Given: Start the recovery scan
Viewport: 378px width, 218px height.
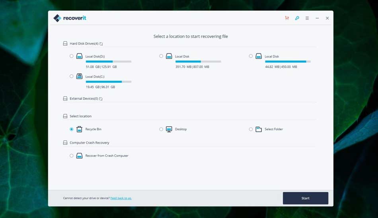Looking at the screenshot, I should click(306, 198).
